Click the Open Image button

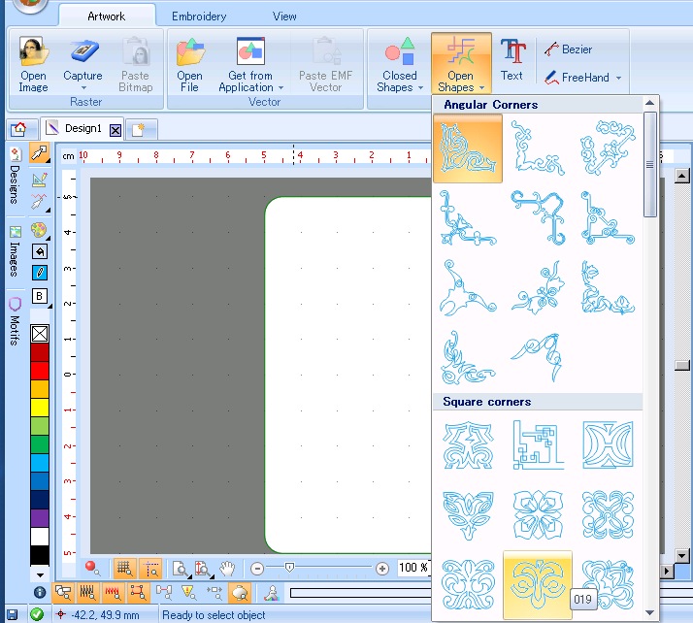click(x=33, y=64)
